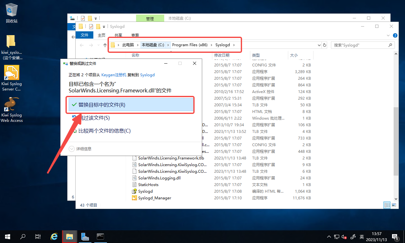Sort by 修改日期 column header
405x243 pixels.
coord(231,55)
